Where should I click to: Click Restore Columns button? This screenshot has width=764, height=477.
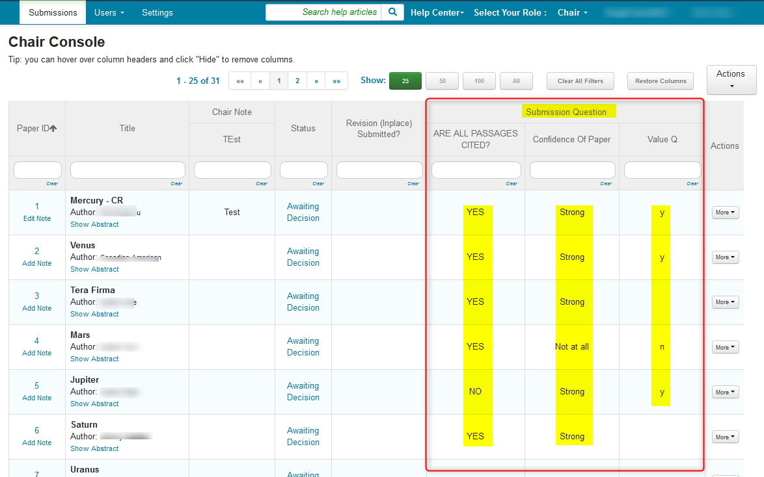[661, 81]
